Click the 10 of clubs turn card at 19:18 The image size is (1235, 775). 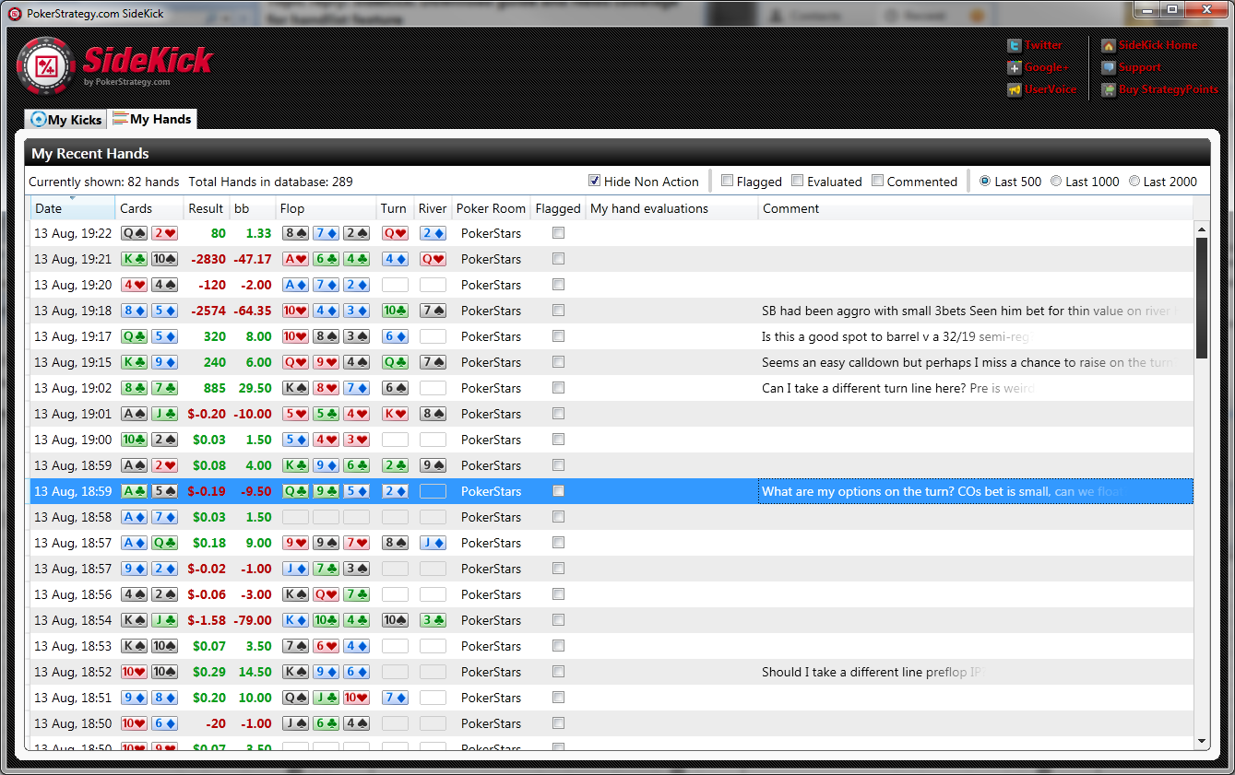pyautogui.click(x=395, y=311)
